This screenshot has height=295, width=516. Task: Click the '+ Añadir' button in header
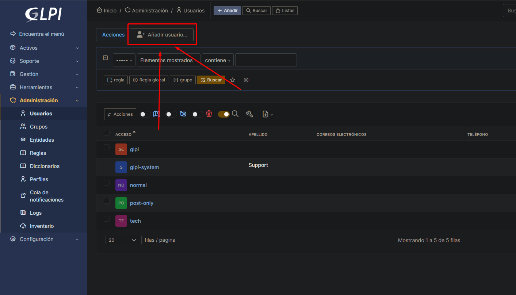coord(227,11)
